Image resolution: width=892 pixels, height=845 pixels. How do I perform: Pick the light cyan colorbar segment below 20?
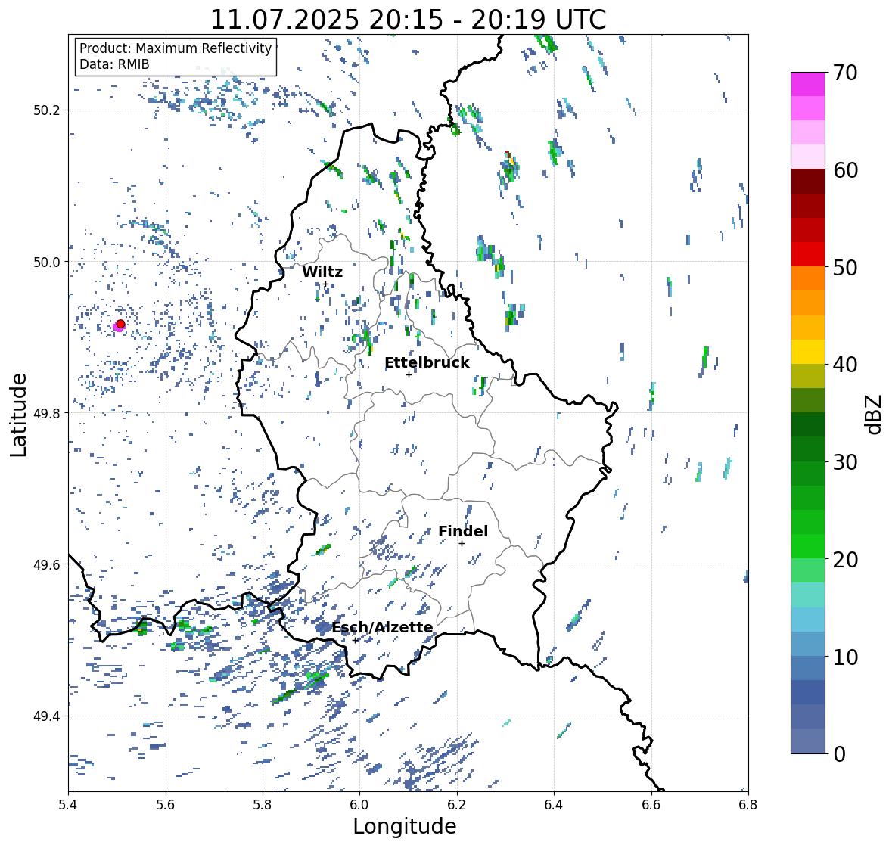tap(808, 595)
